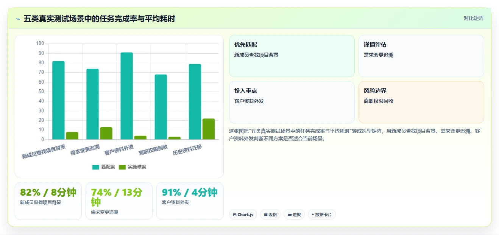Select the 投入重点 matrix card
The width and height of the screenshot is (499, 235).
click(x=292, y=102)
